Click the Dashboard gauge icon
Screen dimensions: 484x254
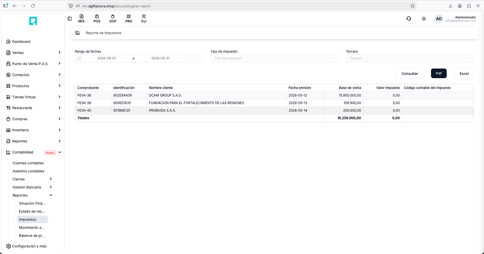8,42
